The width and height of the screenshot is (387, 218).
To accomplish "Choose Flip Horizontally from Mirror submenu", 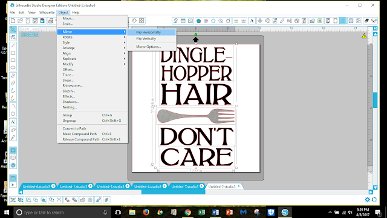I will (152, 32).
